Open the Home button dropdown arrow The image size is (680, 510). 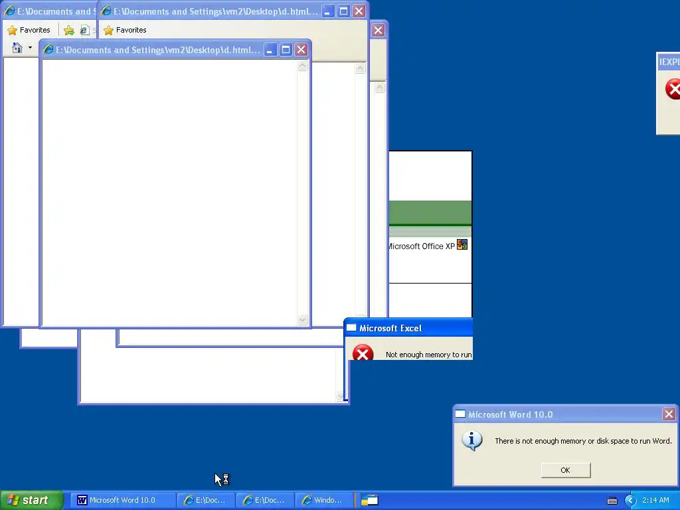30,48
